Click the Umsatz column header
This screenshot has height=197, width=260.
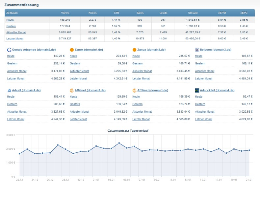coord(193,13)
